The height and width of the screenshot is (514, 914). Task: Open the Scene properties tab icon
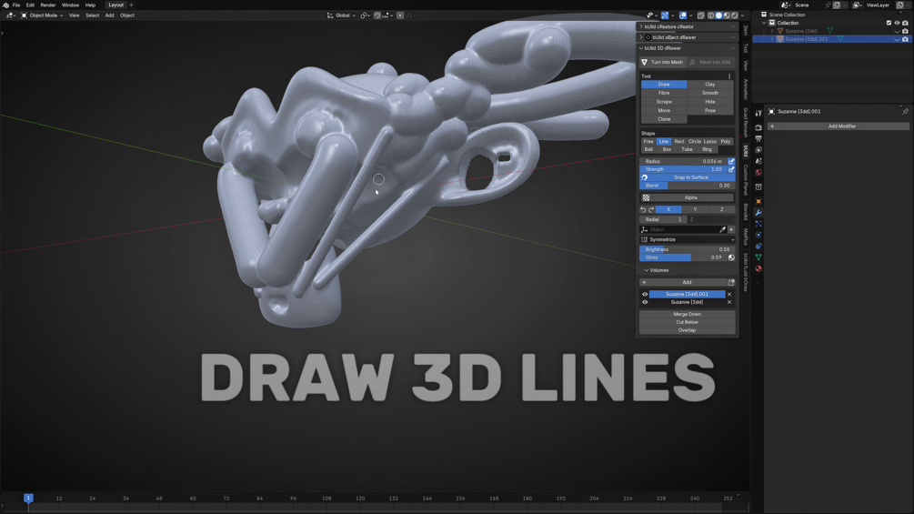click(x=758, y=161)
